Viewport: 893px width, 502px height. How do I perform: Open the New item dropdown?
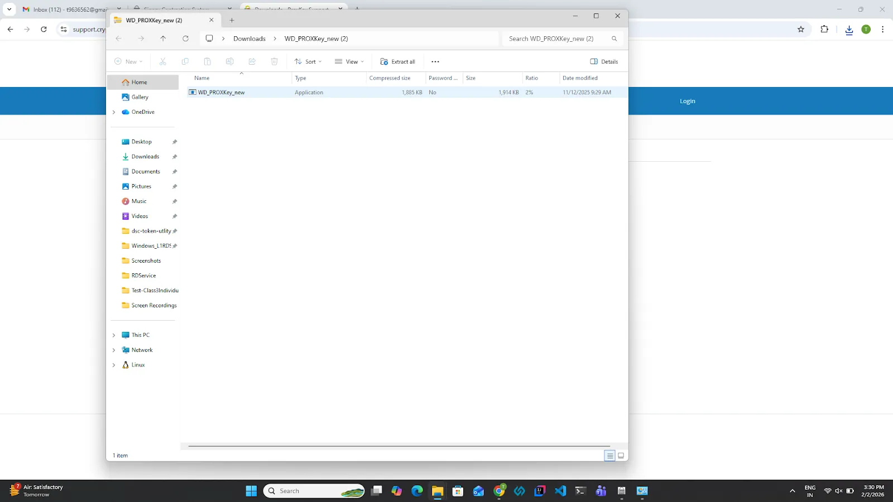129,61
